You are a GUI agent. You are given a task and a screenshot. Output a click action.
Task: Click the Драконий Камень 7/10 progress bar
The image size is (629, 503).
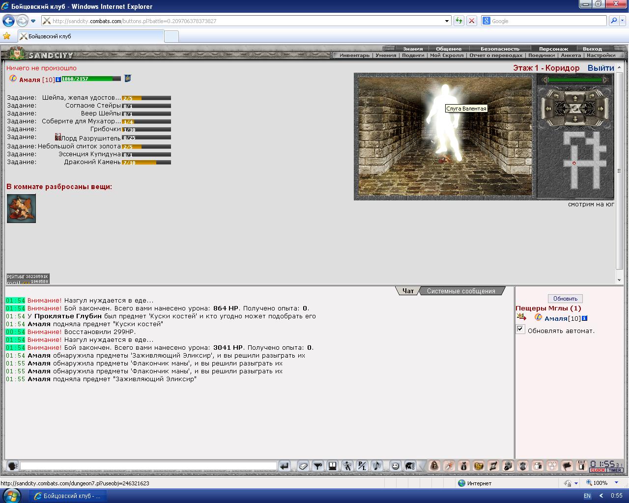[x=146, y=162]
